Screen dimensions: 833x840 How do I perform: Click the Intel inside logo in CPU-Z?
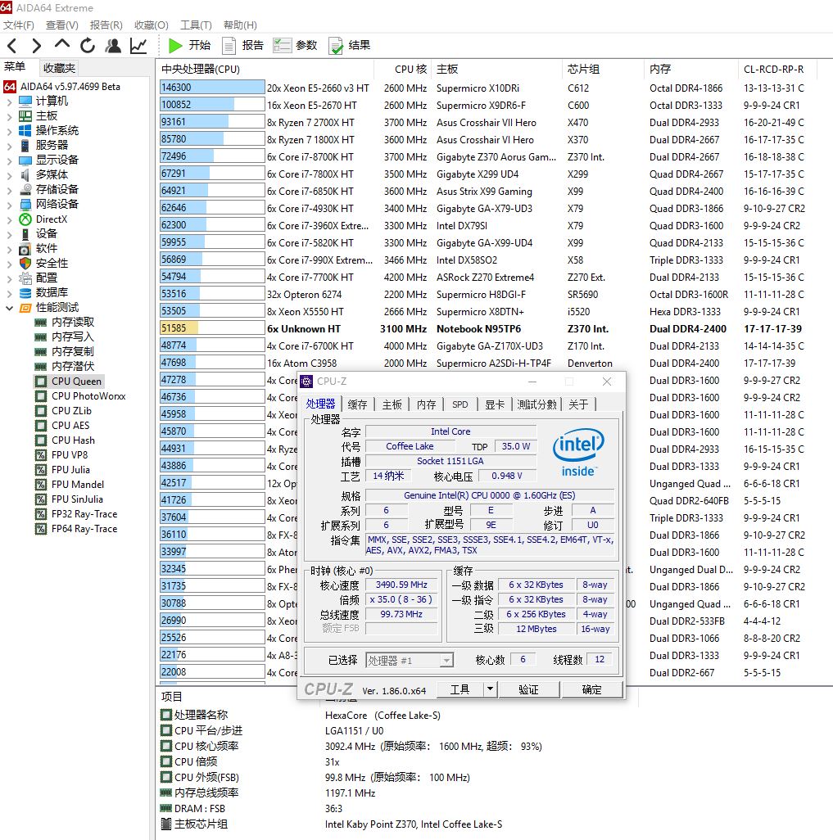coord(578,452)
